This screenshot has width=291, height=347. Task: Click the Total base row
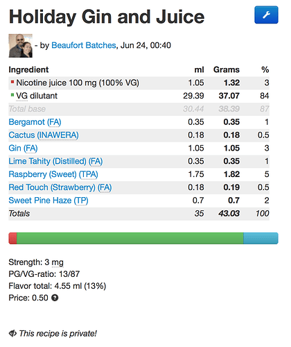pos(139,109)
